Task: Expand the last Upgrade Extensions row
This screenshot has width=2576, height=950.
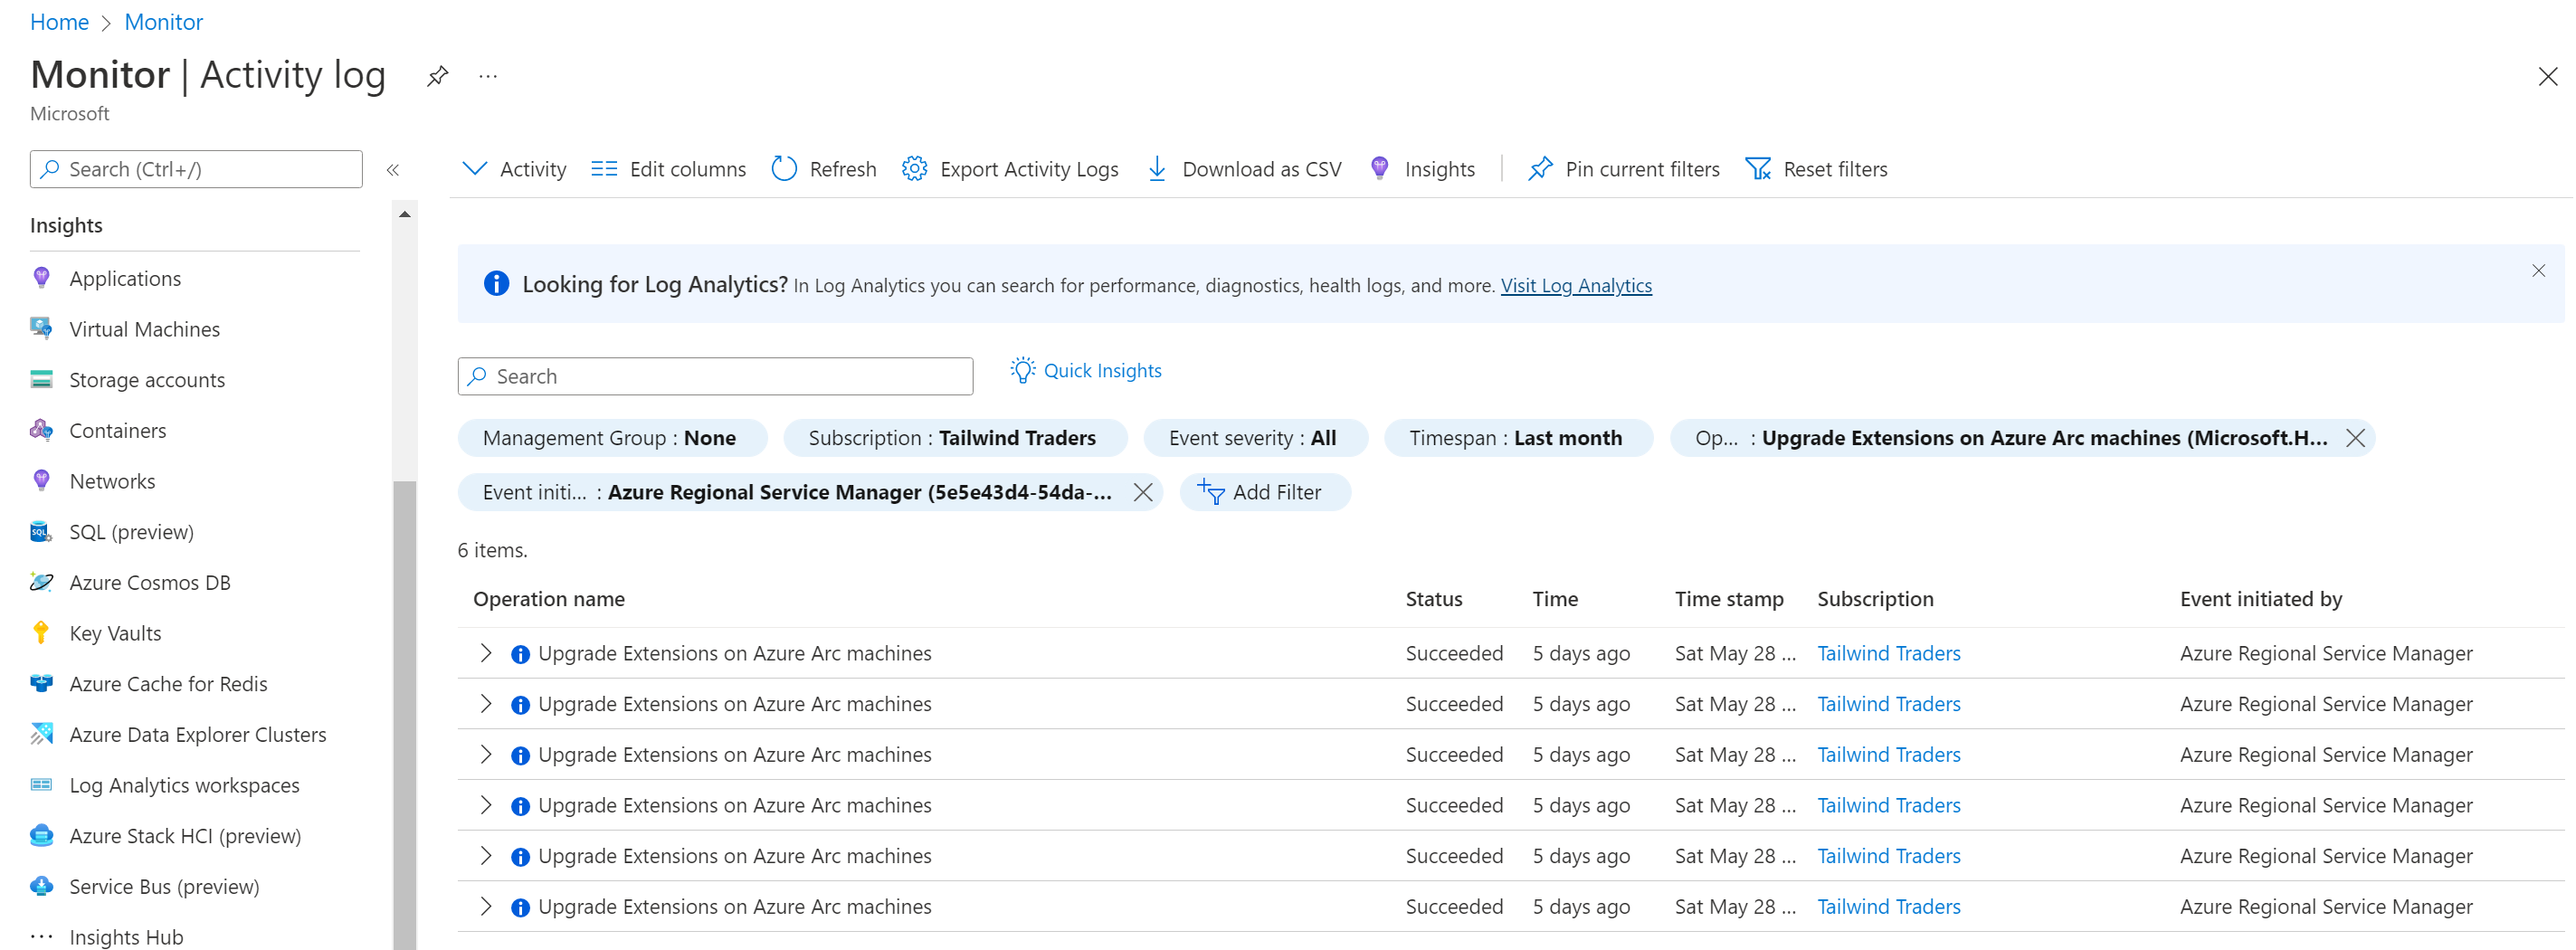Action: coord(486,906)
